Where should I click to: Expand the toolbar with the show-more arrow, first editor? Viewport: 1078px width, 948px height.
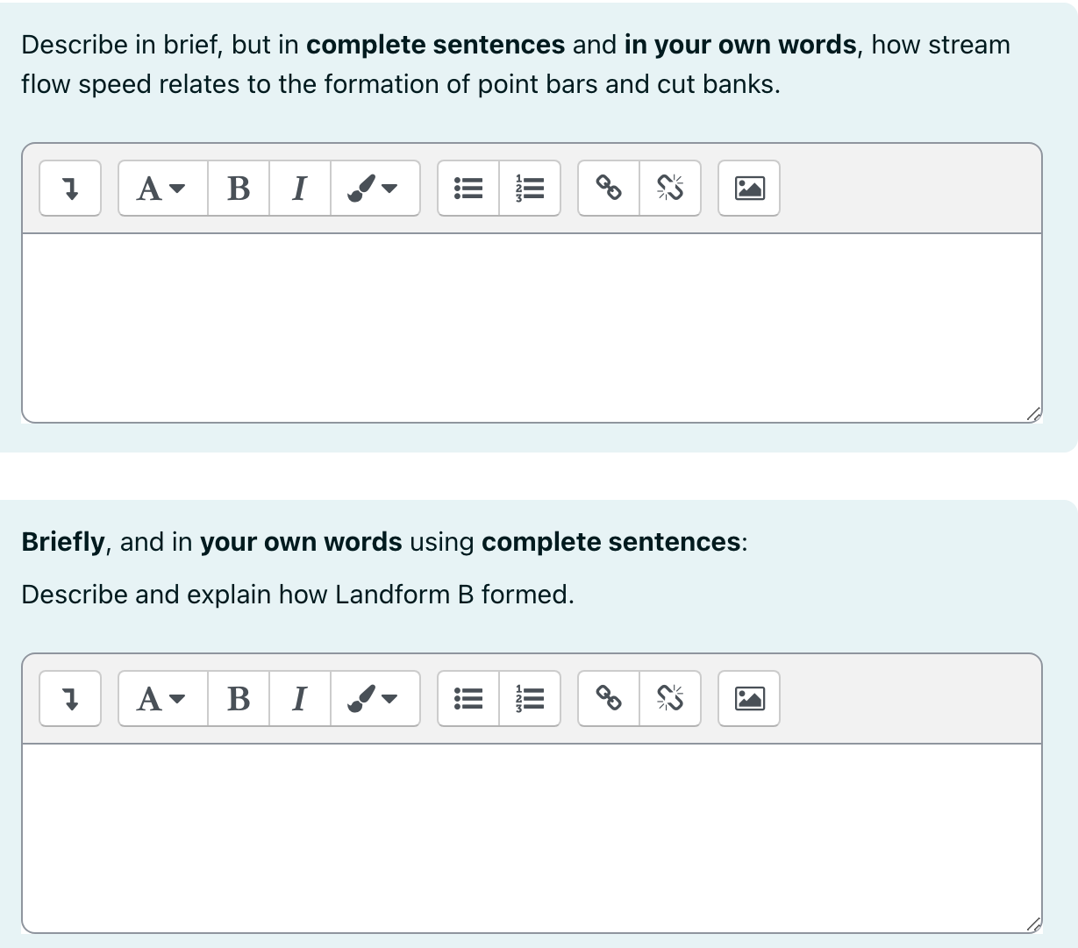[69, 188]
